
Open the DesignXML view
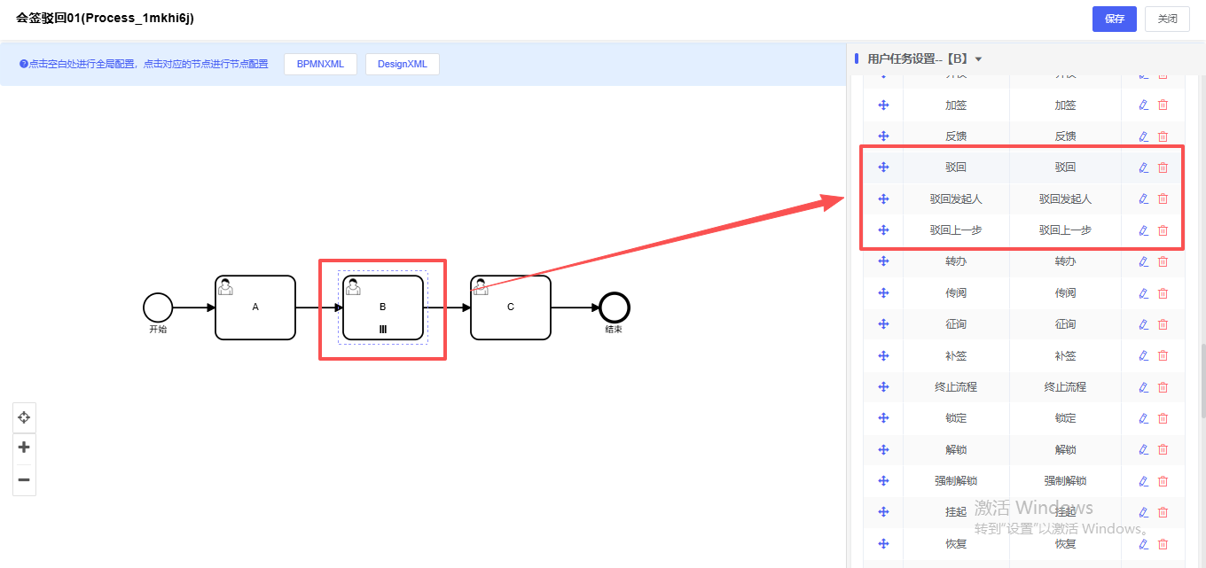tap(402, 64)
